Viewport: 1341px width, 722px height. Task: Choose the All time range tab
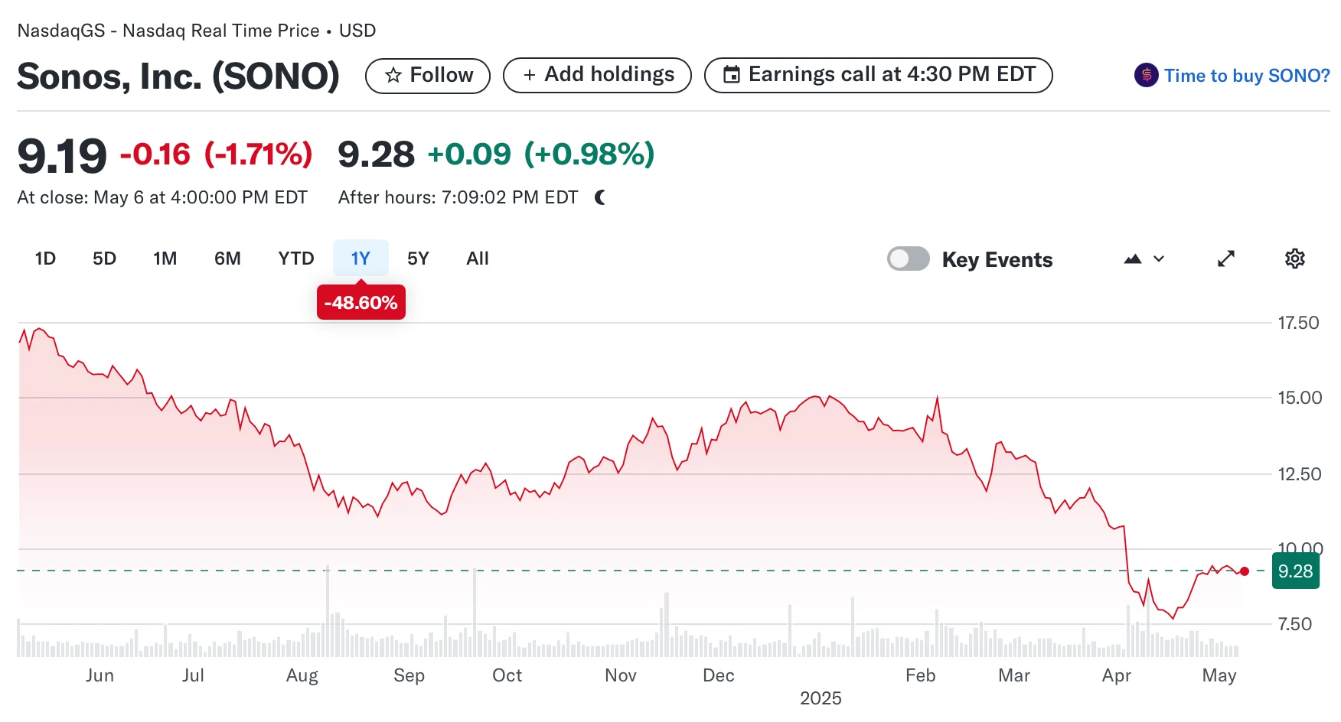(x=478, y=259)
